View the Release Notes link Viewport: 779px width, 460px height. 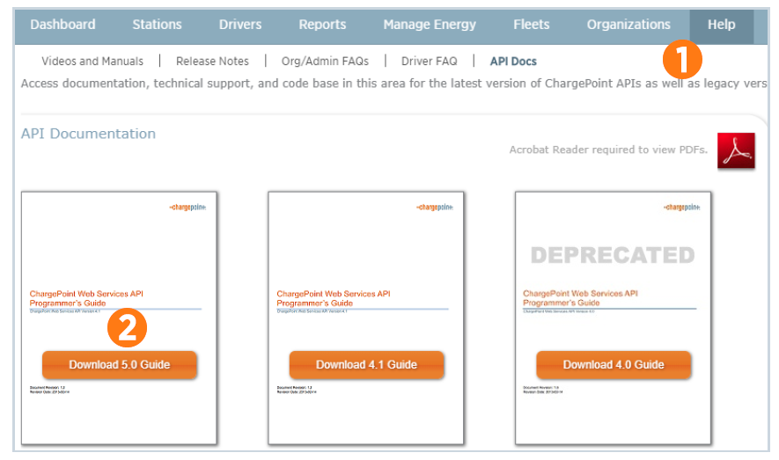tap(212, 62)
